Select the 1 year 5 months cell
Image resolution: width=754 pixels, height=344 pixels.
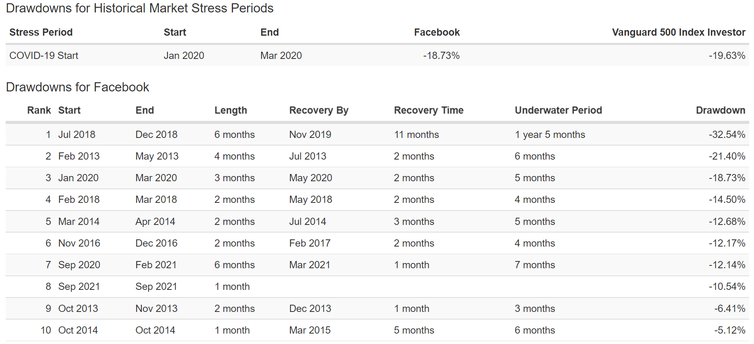(550, 135)
